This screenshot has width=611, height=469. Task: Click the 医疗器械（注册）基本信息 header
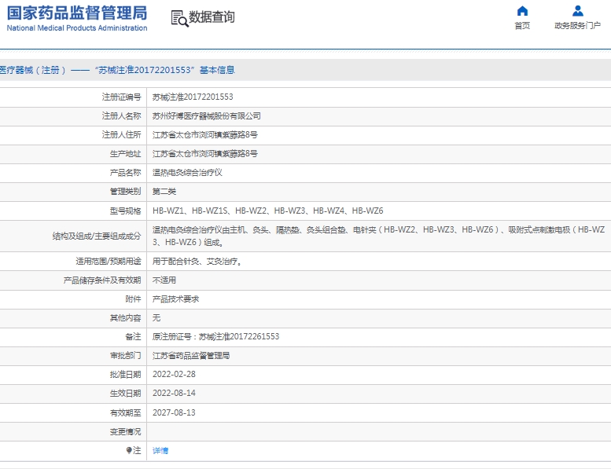117,70
